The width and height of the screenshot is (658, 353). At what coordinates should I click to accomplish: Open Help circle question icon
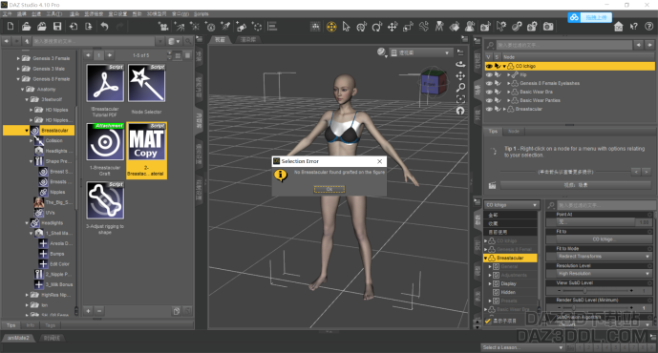tap(648, 27)
